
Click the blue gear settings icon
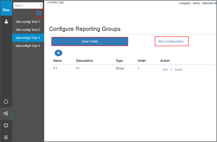tap(39, 13)
